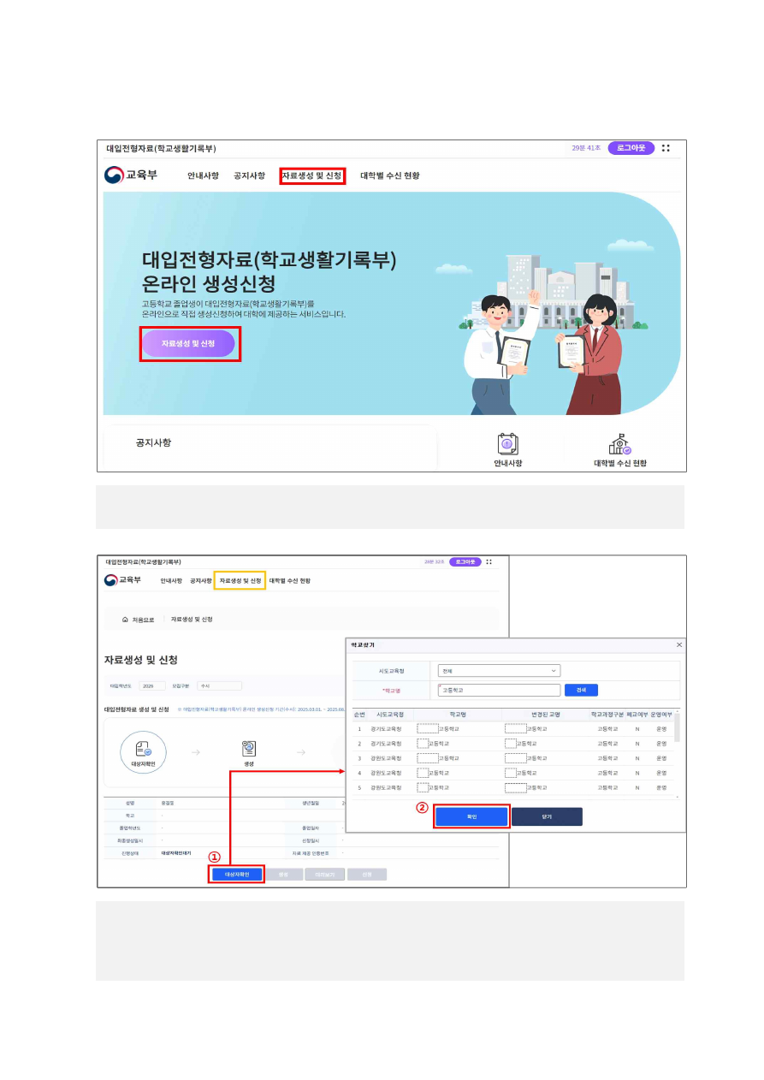Click the large 자료생성 및 신청 page heading
Viewport: 764px width, 1080px height.
[140, 660]
